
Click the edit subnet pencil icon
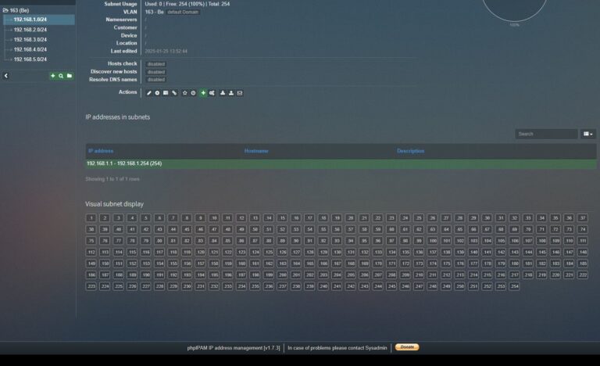coord(148,93)
